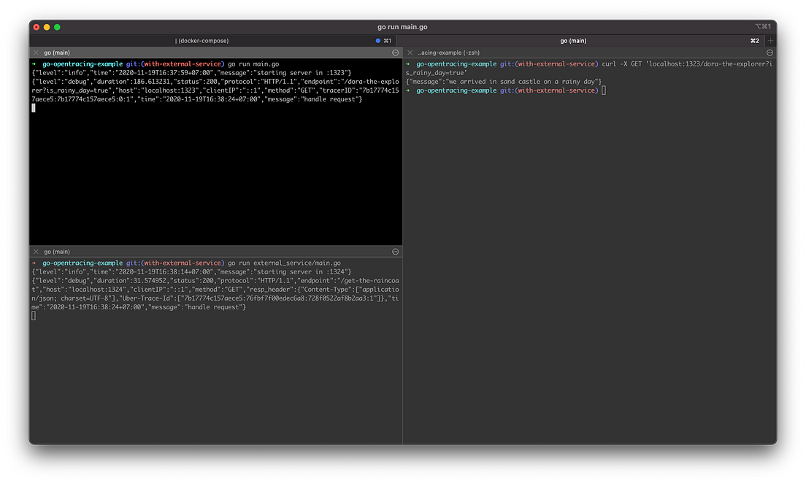The width and height of the screenshot is (806, 483).
Task: Click the window title reading go run main.go
Action: [402, 26]
